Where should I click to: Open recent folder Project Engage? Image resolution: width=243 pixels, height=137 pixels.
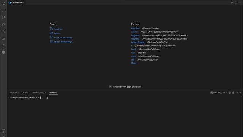pyautogui.click(x=137, y=42)
